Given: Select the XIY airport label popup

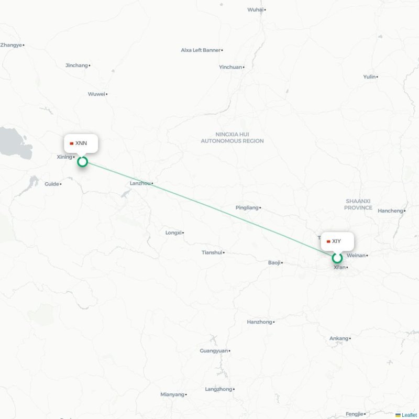Looking at the screenshot, I should click(x=337, y=241).
